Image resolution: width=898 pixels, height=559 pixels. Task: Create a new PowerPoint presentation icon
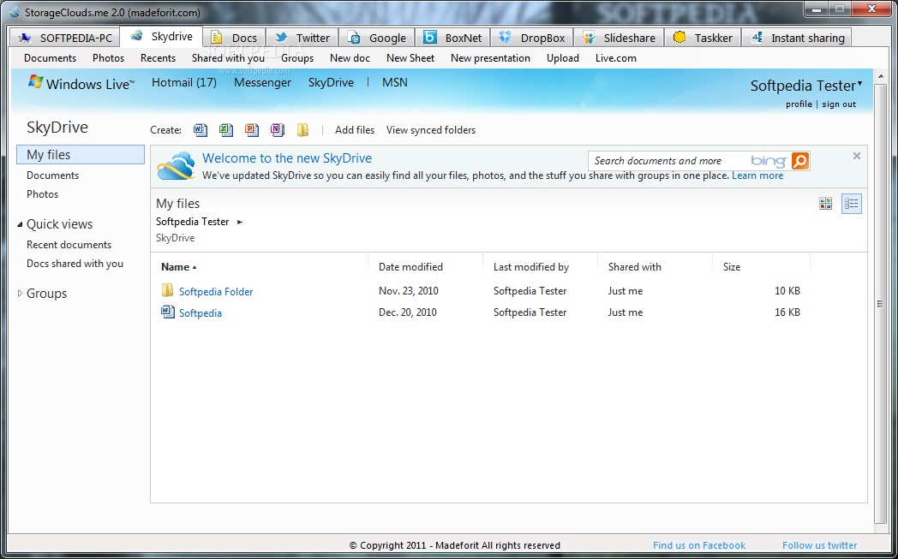point(252,130)
